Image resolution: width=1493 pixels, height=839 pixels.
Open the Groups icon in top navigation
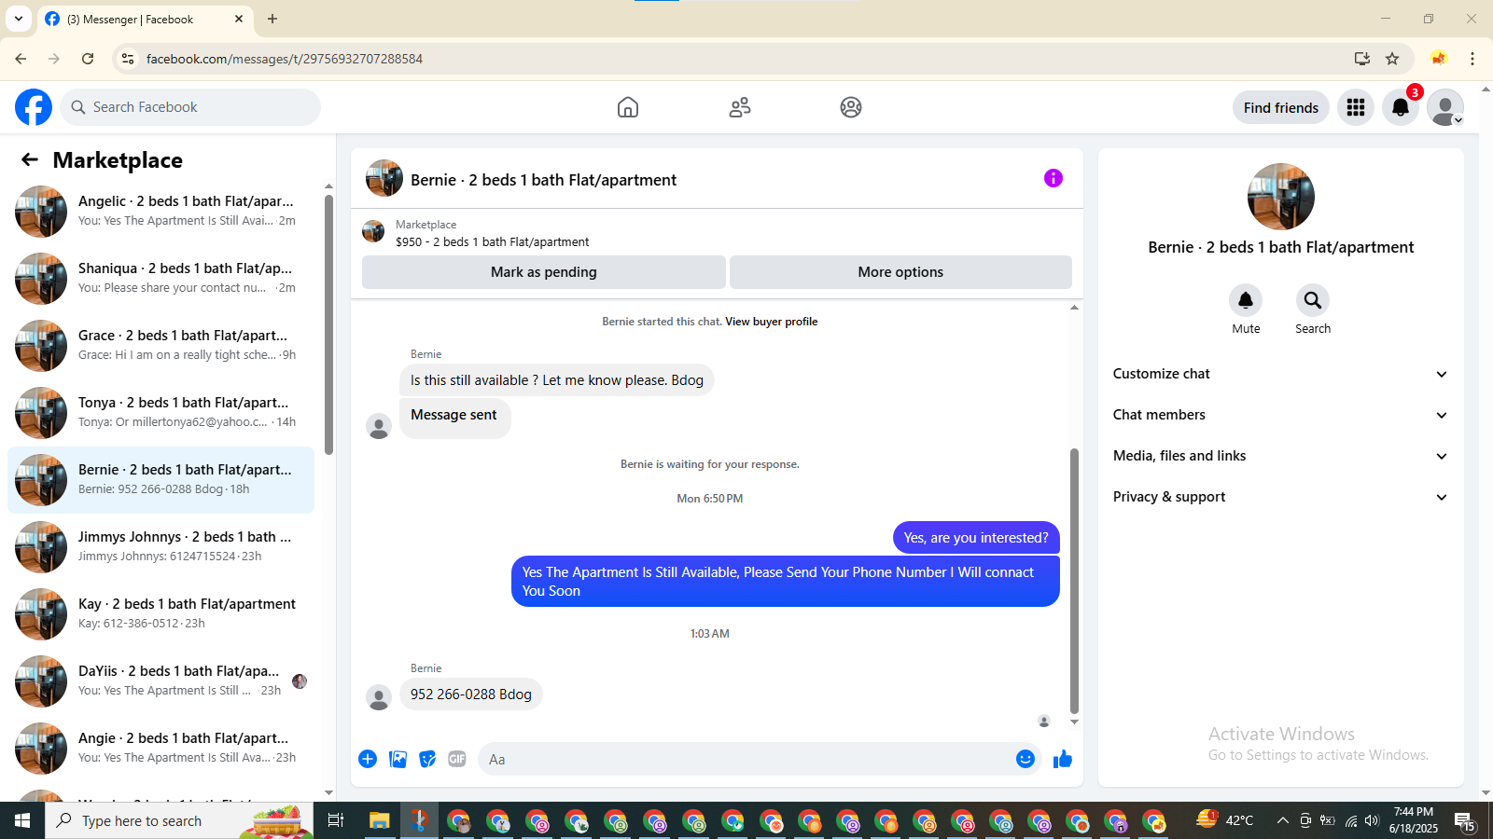pyautogui.click(x=851, y=107)
